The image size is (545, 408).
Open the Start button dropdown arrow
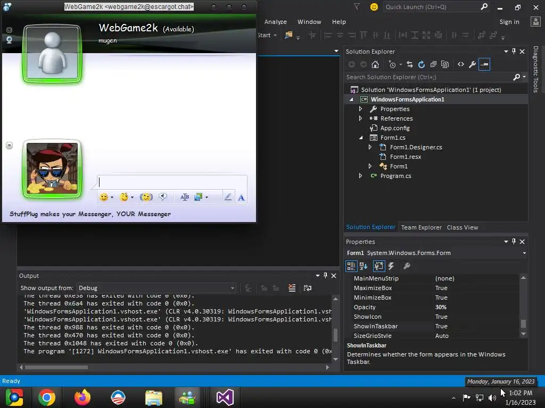275,35
